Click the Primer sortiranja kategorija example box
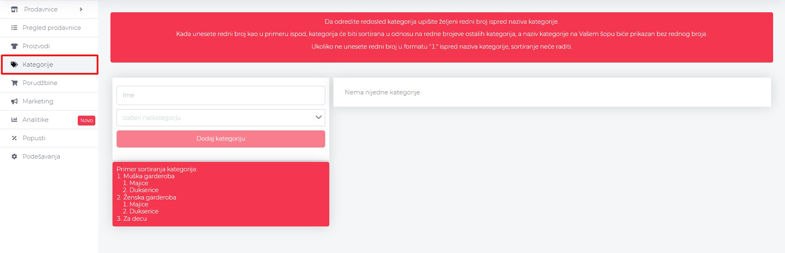This screenshot has width=785, height=253. pyautogui.click(x=220, y=194)
